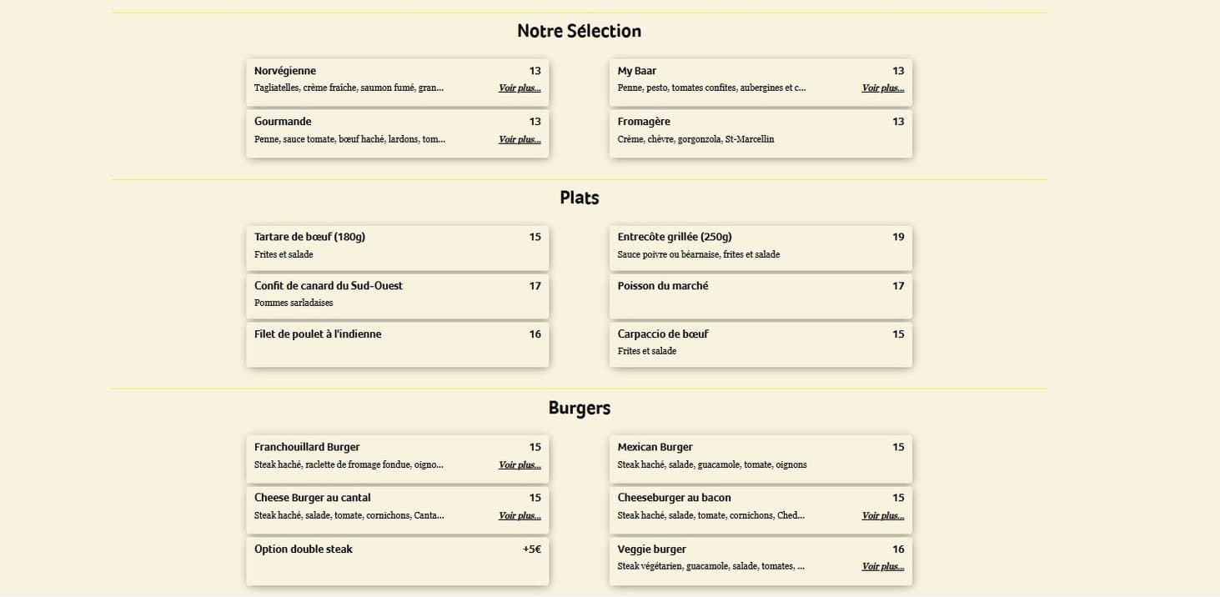Screen dimensions: 1220x597
Task: Open Voir plus on the Veggie burger
Action: click(x=881, y=565)
